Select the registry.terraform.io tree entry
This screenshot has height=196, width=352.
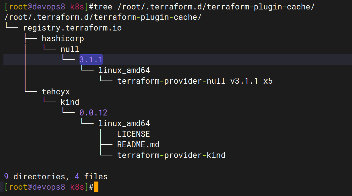(x=72, y=28)
